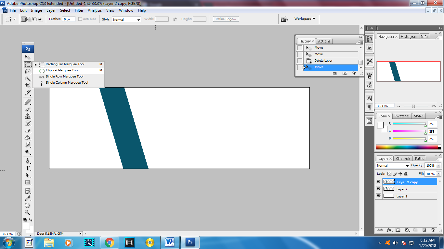Select the Healing Brush tool
The height and width of the screenshot is (249, 444).
pos(28,102)
